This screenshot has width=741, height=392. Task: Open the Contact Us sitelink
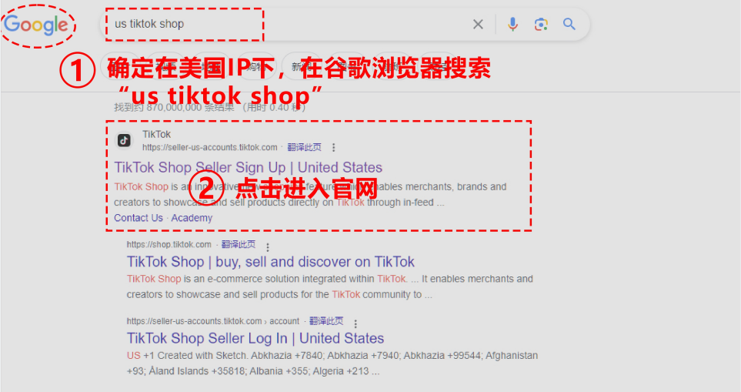(x=139, y=218)
